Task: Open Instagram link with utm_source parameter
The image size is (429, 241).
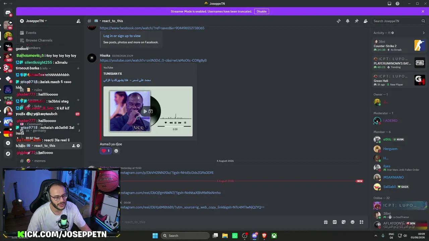Action: point(192,207)
